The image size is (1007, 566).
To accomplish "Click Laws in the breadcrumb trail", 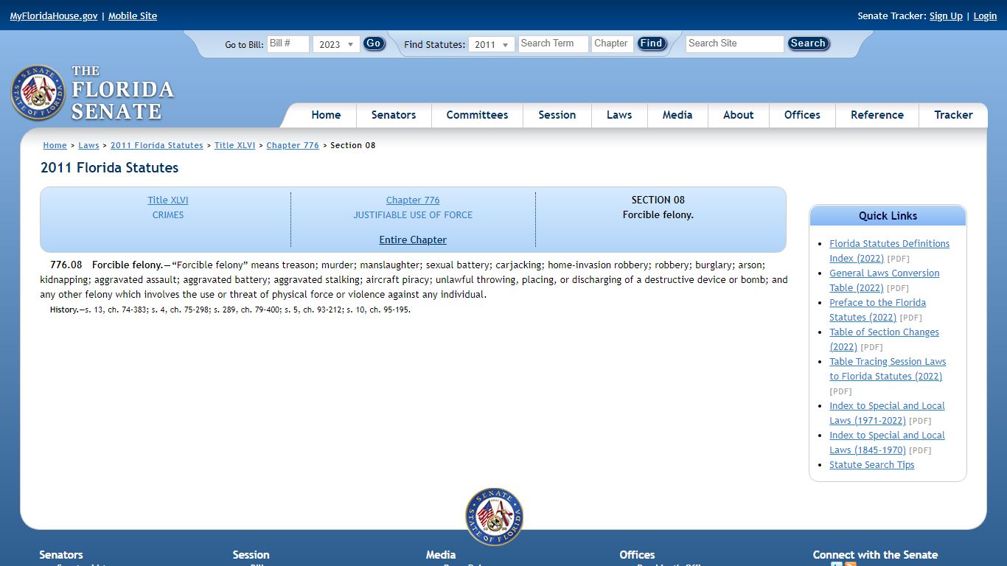I will (x=88, y=145).
